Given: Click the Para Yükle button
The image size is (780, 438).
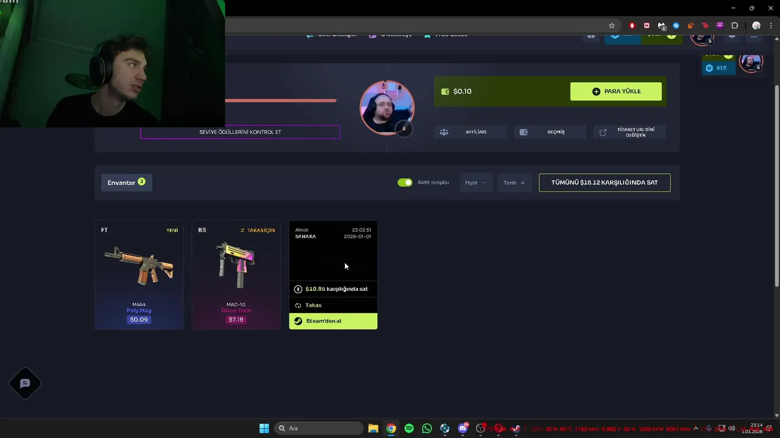Looking at the screenshot, I should [x=616, y=91].
